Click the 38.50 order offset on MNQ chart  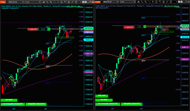[43, 29]
